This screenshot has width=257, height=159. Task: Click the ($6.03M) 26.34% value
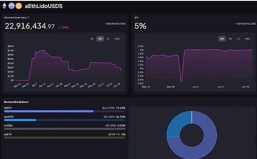tap(115, 117)
